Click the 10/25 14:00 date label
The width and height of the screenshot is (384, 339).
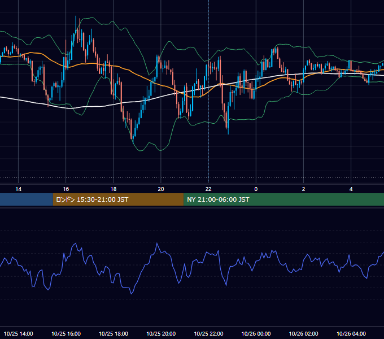19,333
